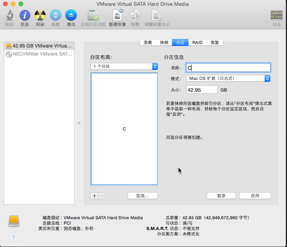The height and width of the screenshot is (247, 287).
Task: Click Resize Image (调整映像大小) icon
Action: 157,15
